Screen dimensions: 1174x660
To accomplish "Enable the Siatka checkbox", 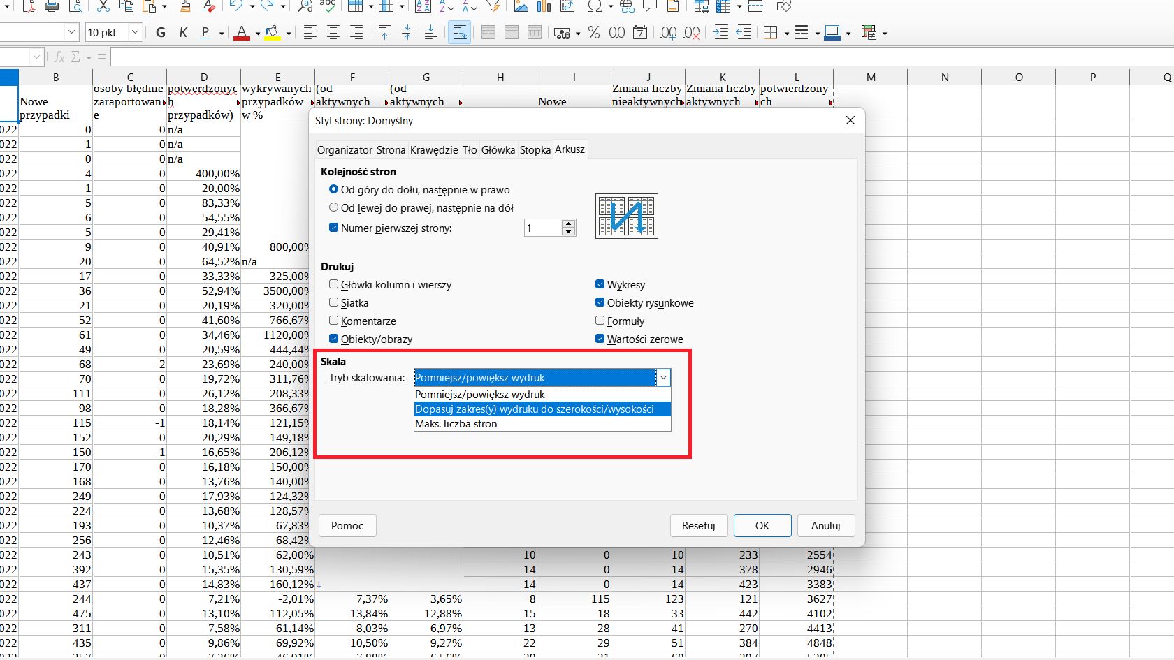I will pos(334,302).
